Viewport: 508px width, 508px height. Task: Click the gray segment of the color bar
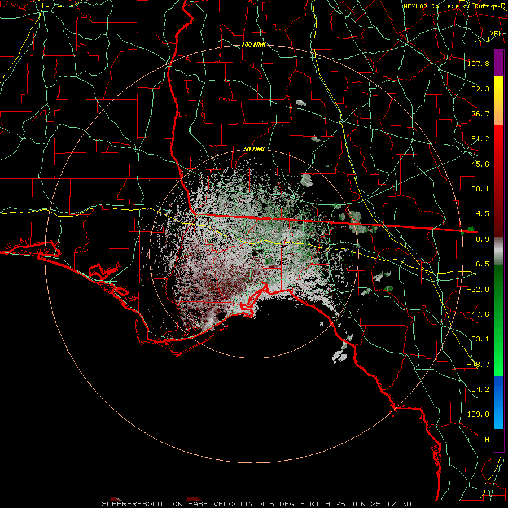pos(498,251)
